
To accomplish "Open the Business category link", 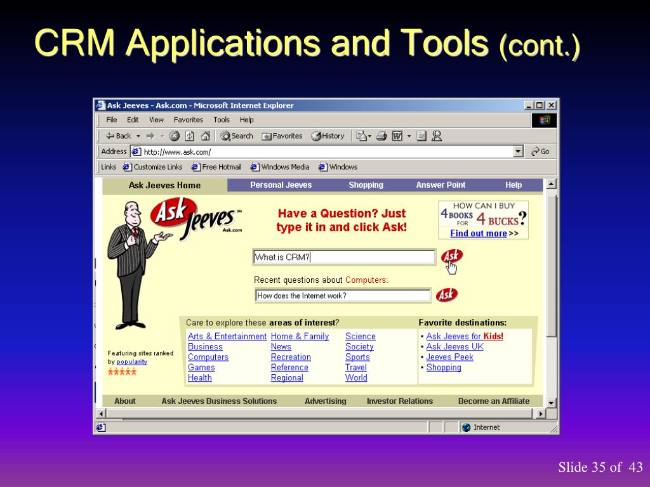I will point(205,347).
